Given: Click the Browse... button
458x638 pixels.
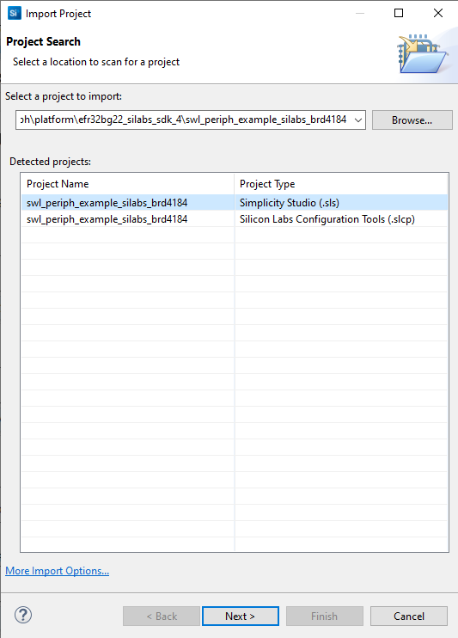Looking at the screenshot, I should [412, 120].
